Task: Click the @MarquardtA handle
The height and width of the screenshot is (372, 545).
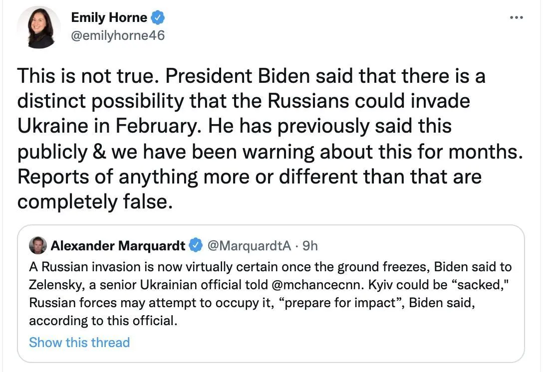Action: pos(248,245)
